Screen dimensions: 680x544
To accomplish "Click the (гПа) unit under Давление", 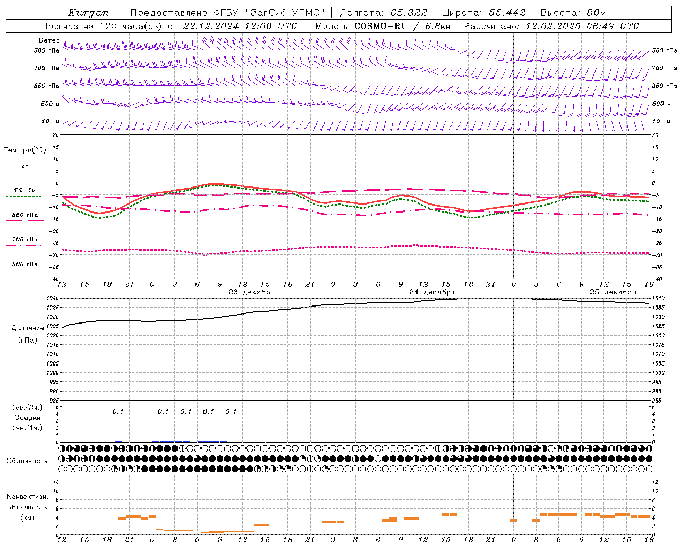I will click(x=28, y=340).
